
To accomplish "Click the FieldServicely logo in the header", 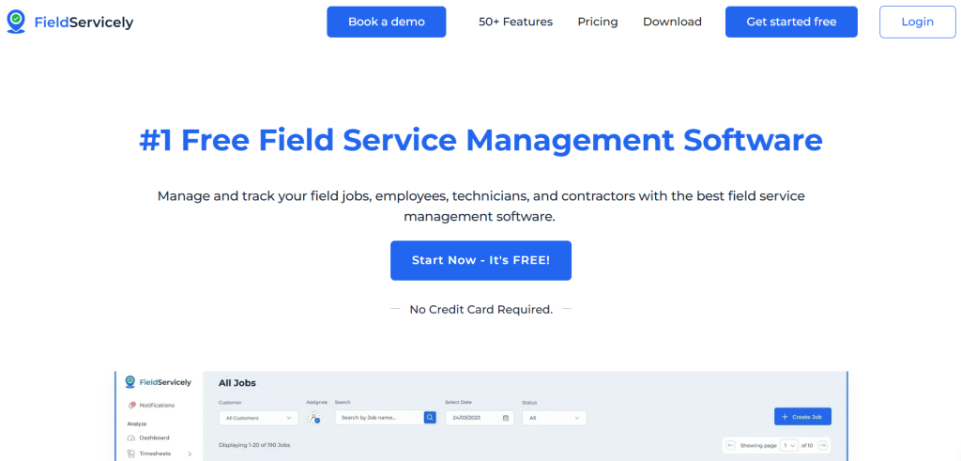I will coord(69,23).
